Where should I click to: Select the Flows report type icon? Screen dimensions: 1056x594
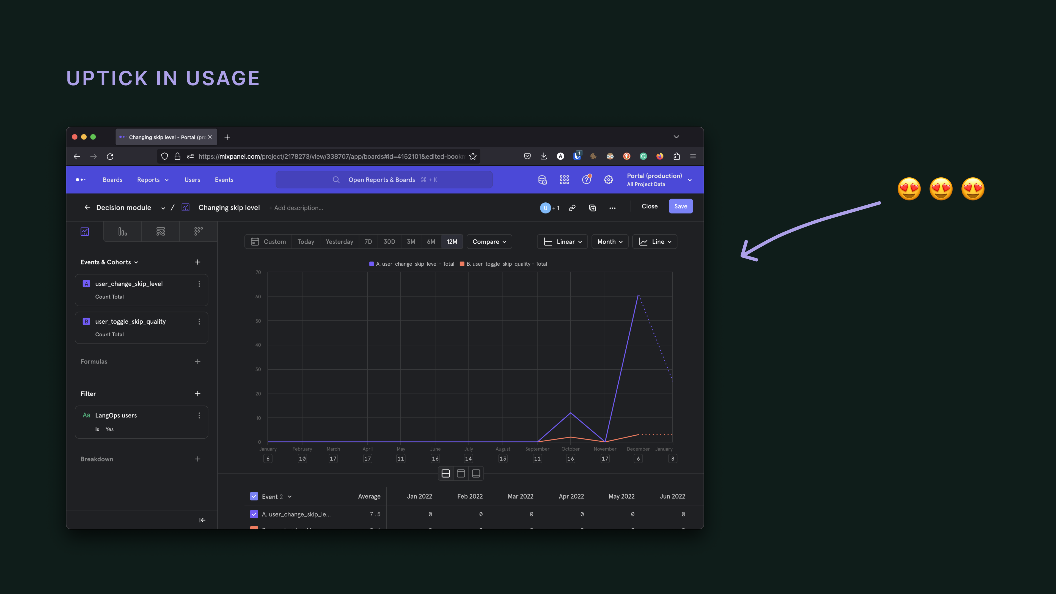click(x=161, y=232)
